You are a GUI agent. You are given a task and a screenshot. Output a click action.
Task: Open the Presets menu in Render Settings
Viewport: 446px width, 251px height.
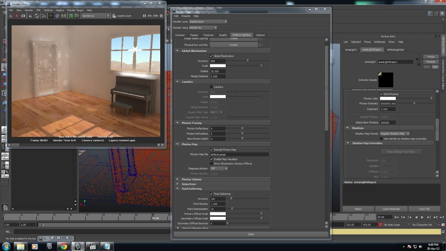coord(186,16)
